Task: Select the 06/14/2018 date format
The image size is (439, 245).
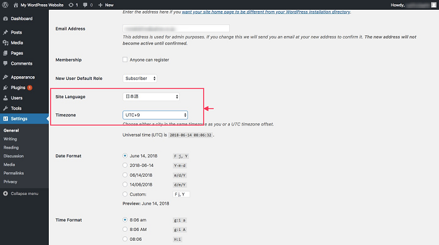Action: [125, 175]
